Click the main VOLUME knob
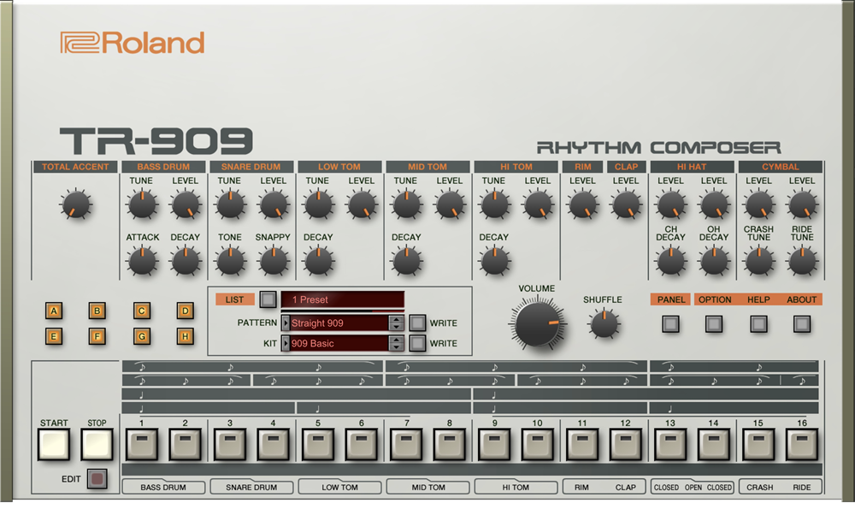The height and width of the screenshot is (521, 855). [537, 323]
